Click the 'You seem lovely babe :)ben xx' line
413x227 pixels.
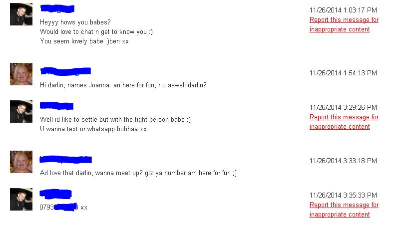(x=84, y=41)
